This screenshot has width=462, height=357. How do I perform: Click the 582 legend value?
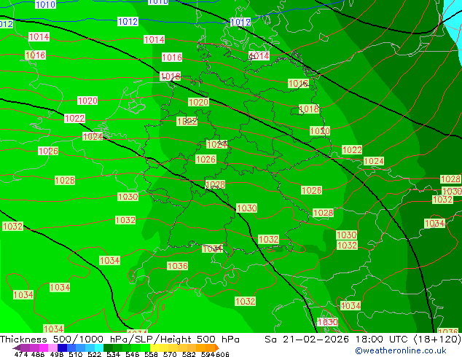pos(189,354)
